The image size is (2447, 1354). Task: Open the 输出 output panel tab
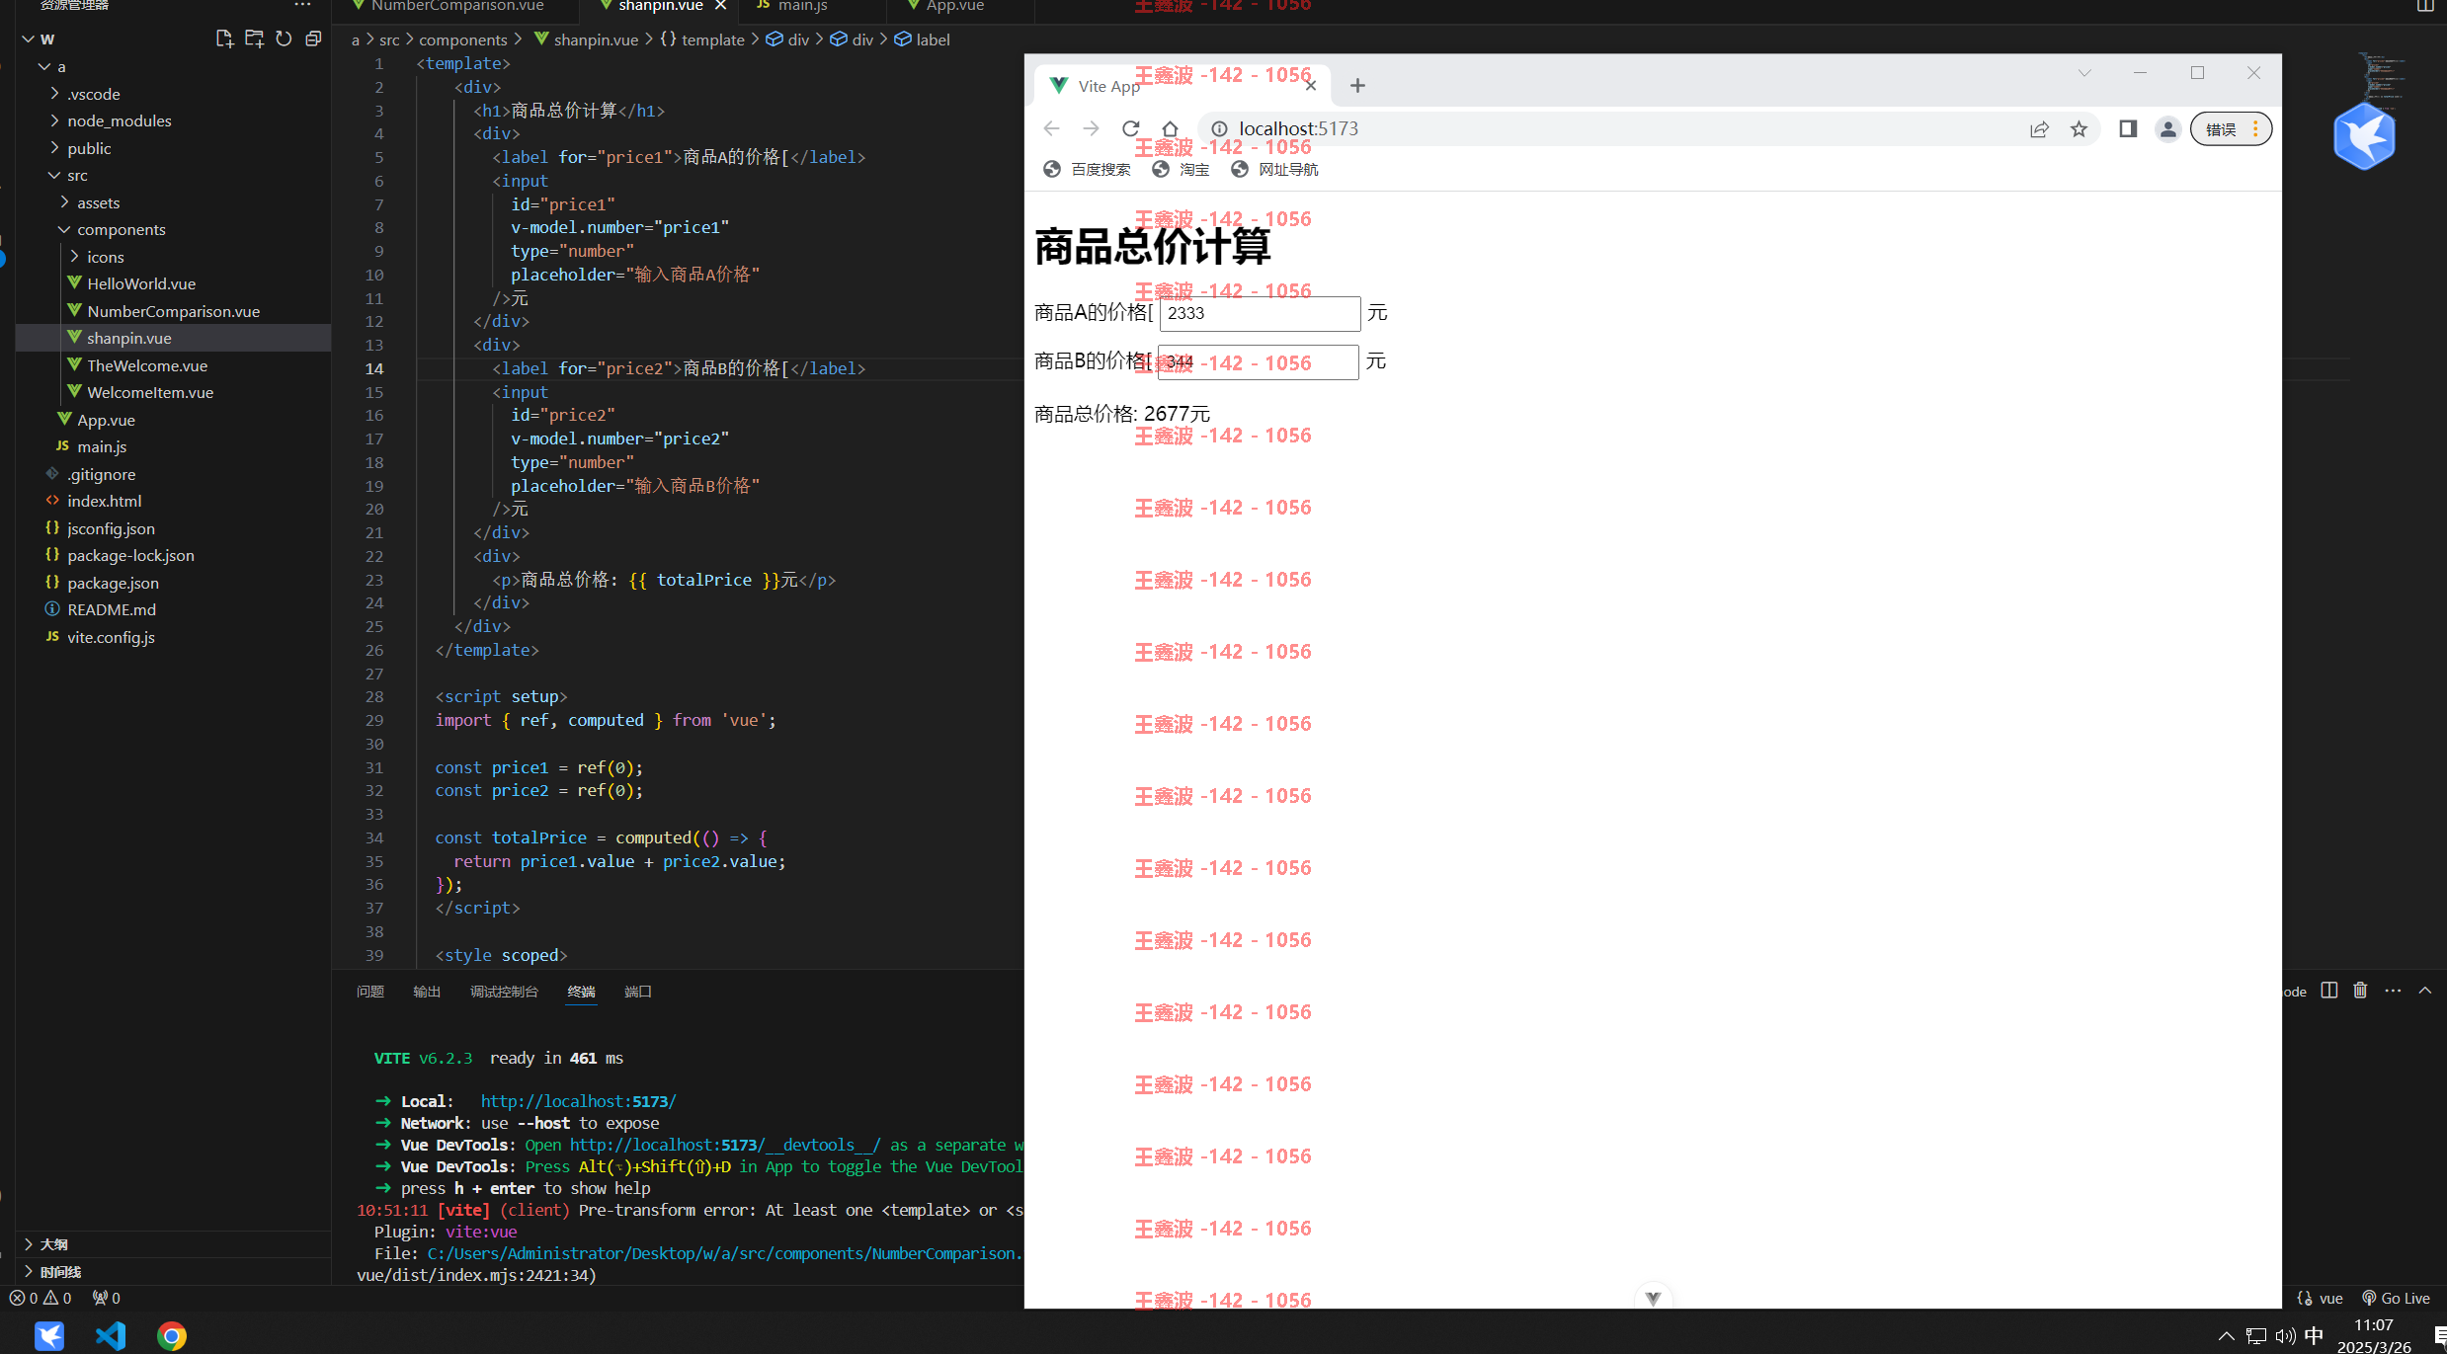click(427, 991)
